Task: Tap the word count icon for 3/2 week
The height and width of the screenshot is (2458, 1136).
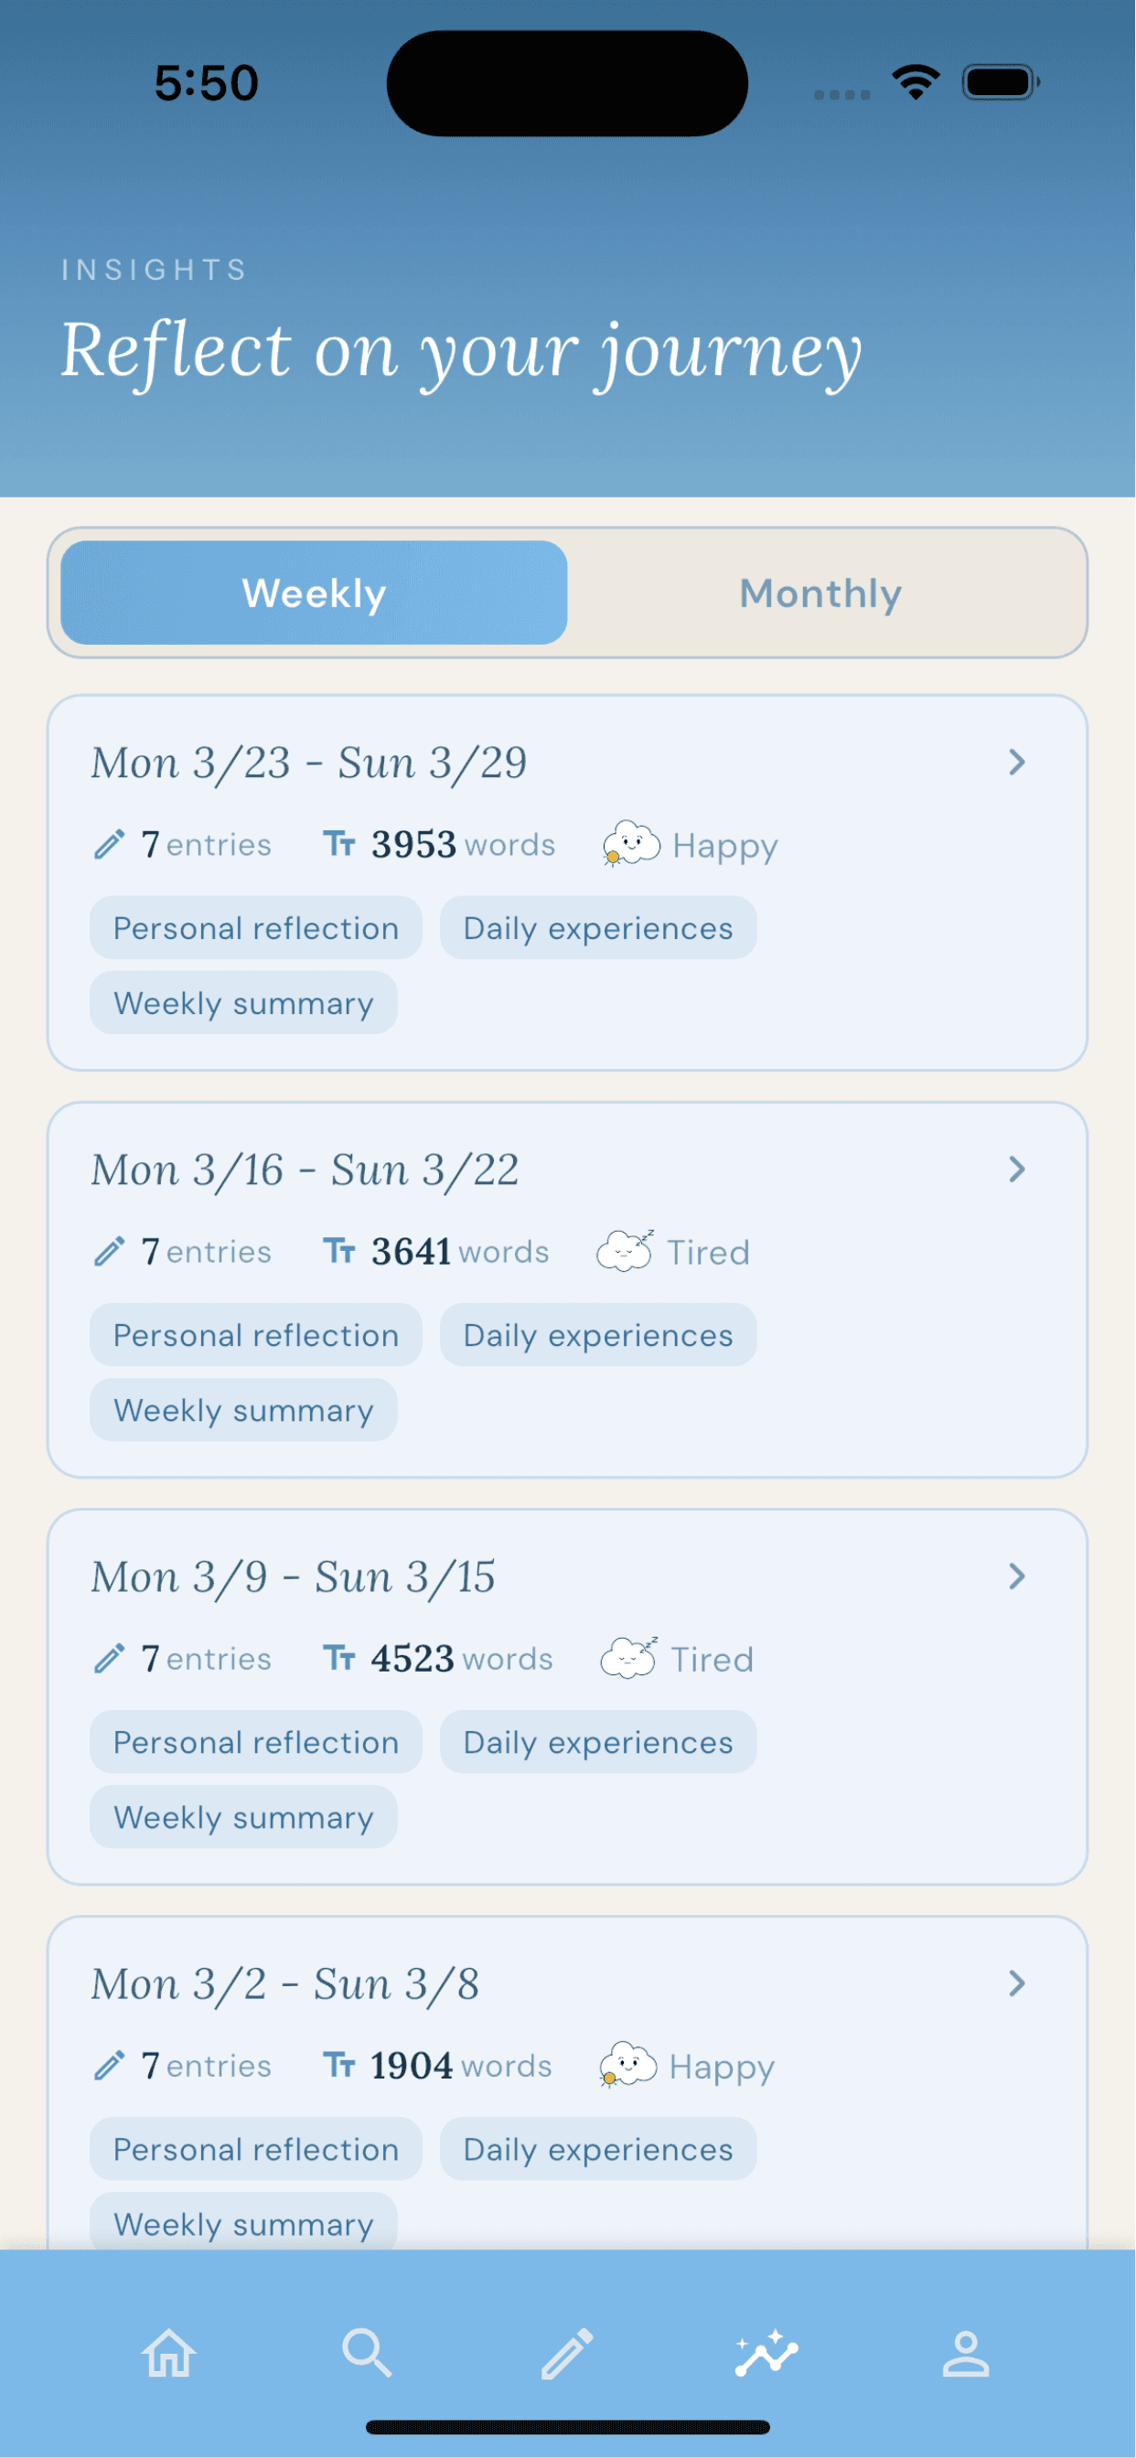Action: pyautogui.click(x=339, y=2065)
